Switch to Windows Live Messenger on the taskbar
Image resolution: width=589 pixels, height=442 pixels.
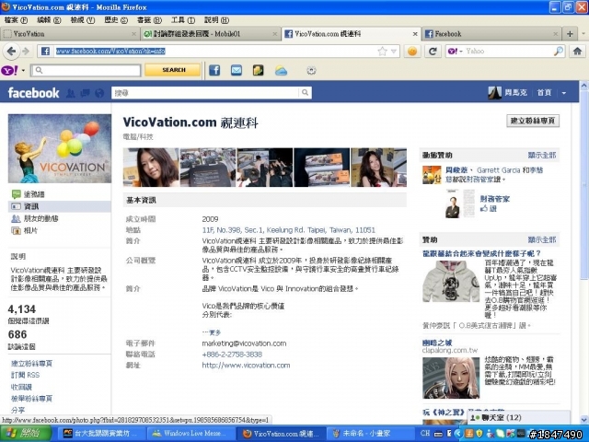tap(190, 434)
